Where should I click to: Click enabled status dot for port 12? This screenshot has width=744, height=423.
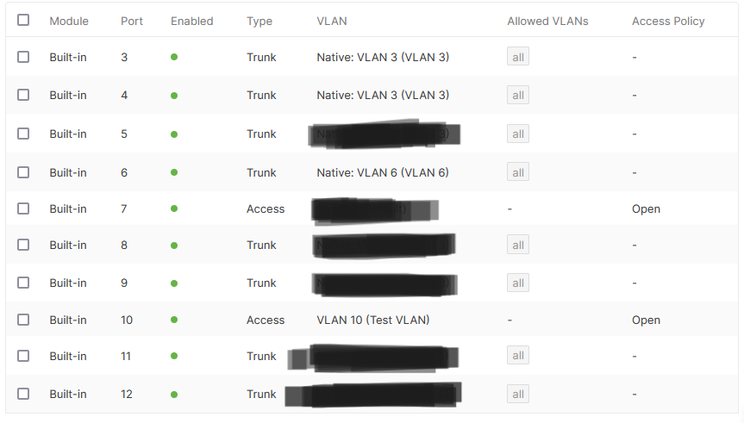coord(174,394)
